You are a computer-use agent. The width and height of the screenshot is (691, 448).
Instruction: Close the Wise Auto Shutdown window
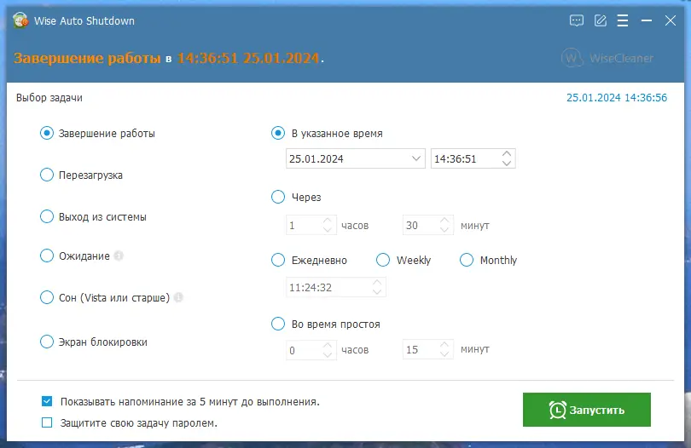click(671, 20)
